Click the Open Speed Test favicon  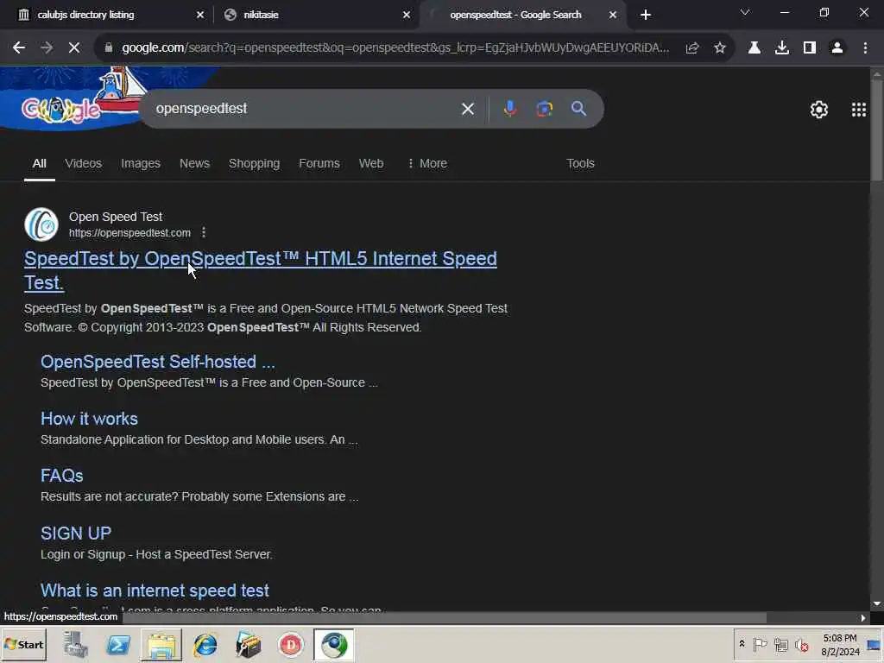(41, 224)
